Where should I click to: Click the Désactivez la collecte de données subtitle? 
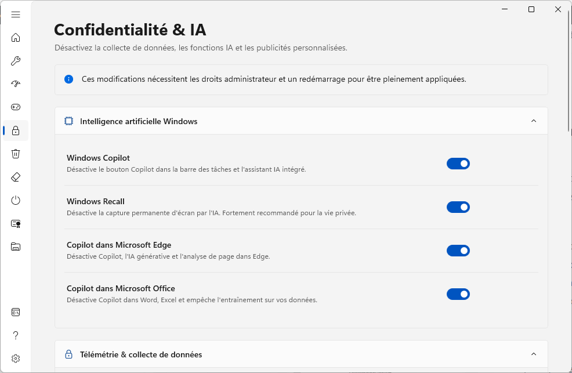(201, 48)
